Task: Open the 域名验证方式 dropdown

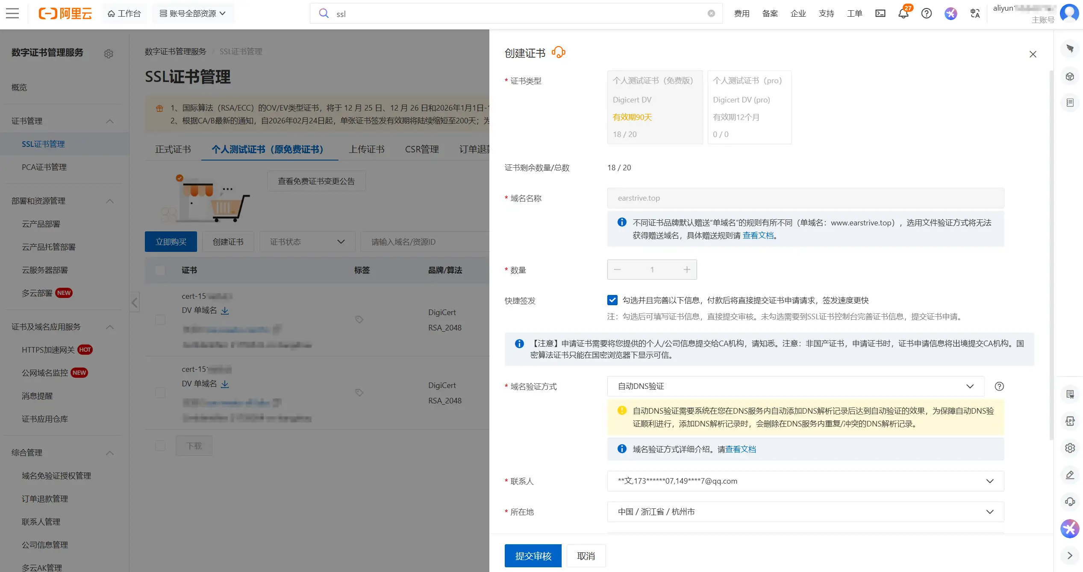Action: pyautogui.click(x=795, y=386)
